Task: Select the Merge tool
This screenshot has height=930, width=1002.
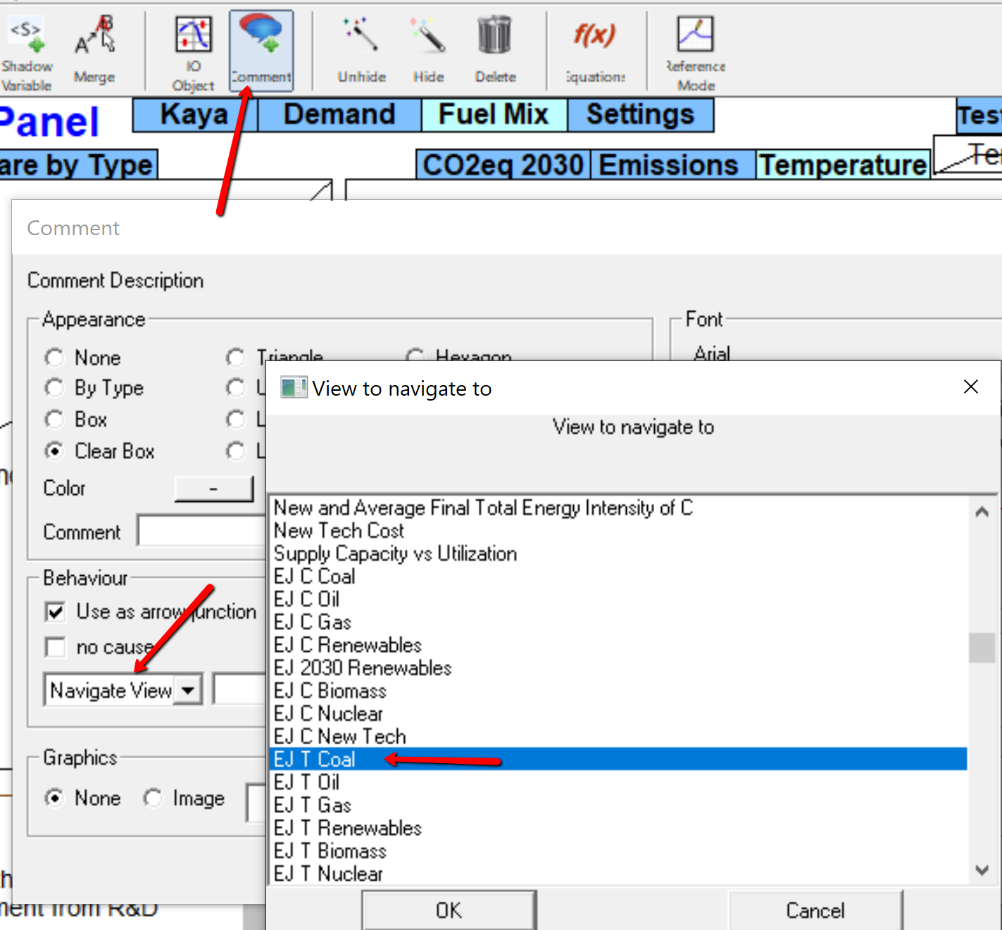Action: point(94,49)
